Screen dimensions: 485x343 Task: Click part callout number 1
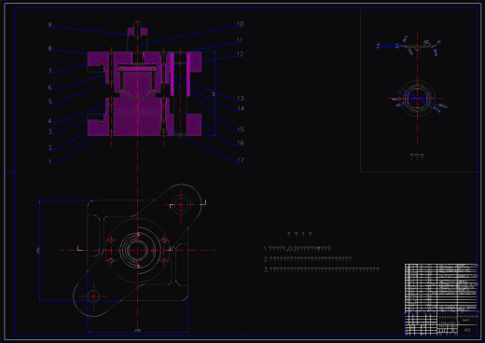(x=49, y=161)
